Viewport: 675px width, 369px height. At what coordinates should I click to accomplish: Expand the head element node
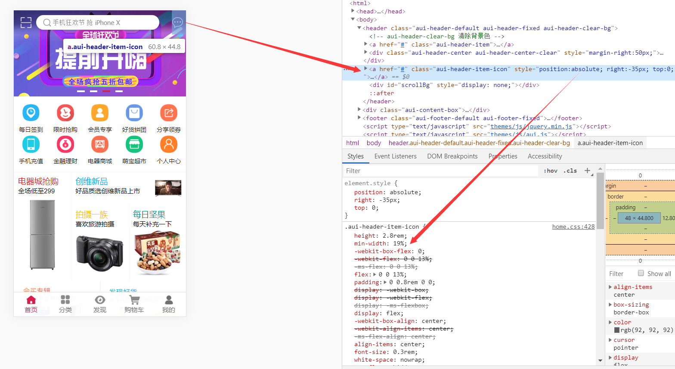(x=353, y=11)
